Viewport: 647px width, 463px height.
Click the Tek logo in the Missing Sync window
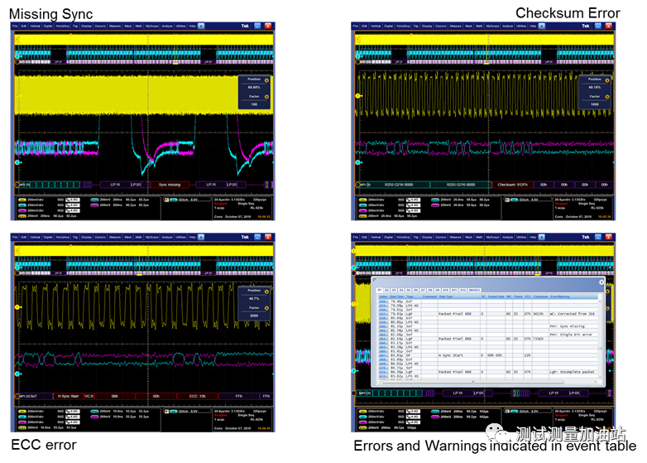point(245,26)
